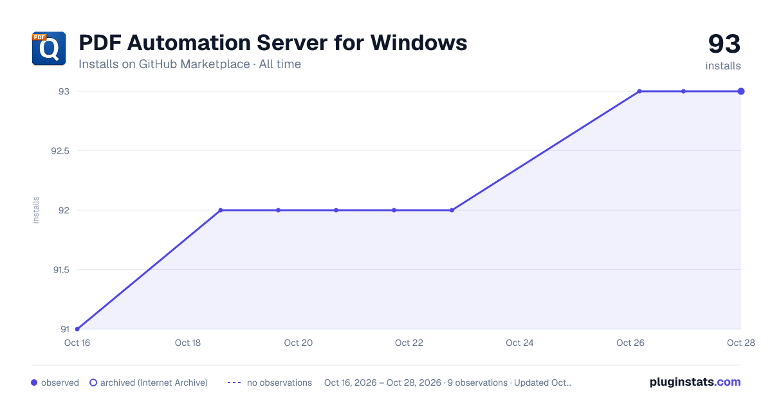Click the rotated 'installs' y-axis title

pyautogui.click(x=36, y=210)
